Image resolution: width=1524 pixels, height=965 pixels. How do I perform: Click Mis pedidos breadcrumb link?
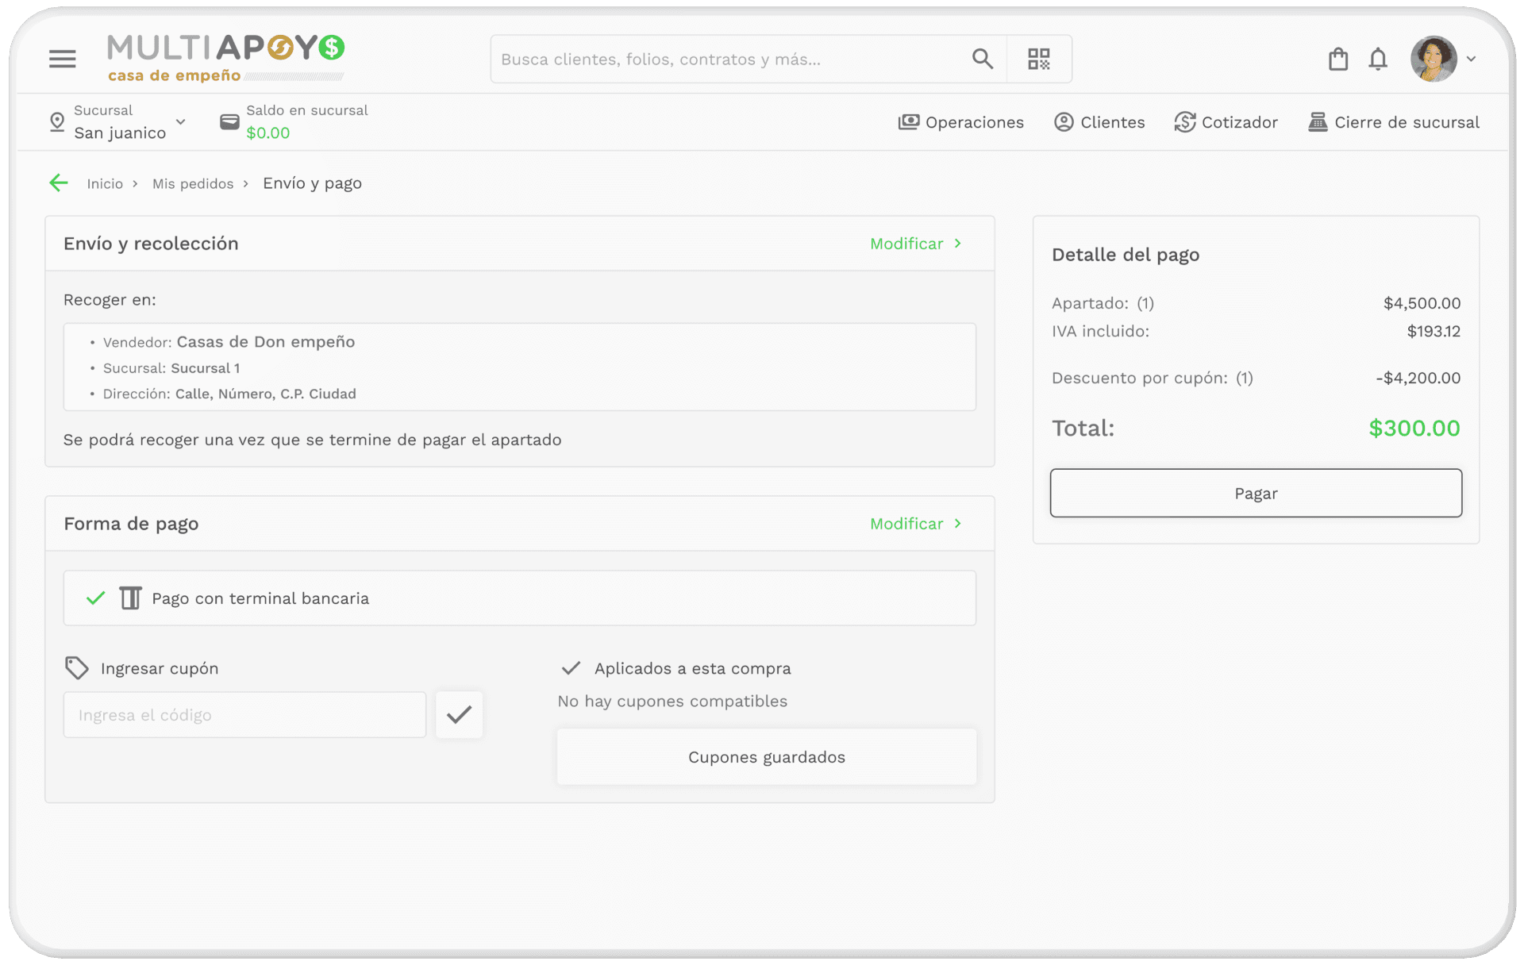(x=193, y=184)
